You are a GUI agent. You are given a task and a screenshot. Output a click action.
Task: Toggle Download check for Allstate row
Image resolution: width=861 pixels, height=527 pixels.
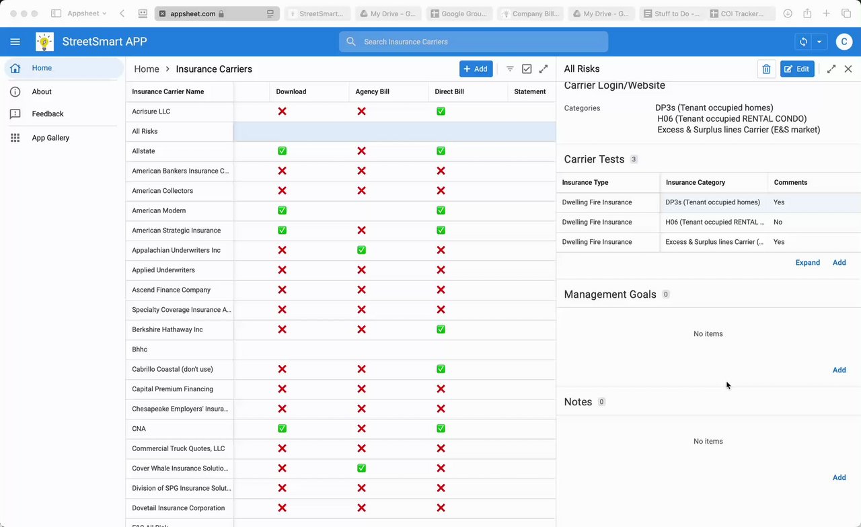pyautogui.click(x=282, y=151)
